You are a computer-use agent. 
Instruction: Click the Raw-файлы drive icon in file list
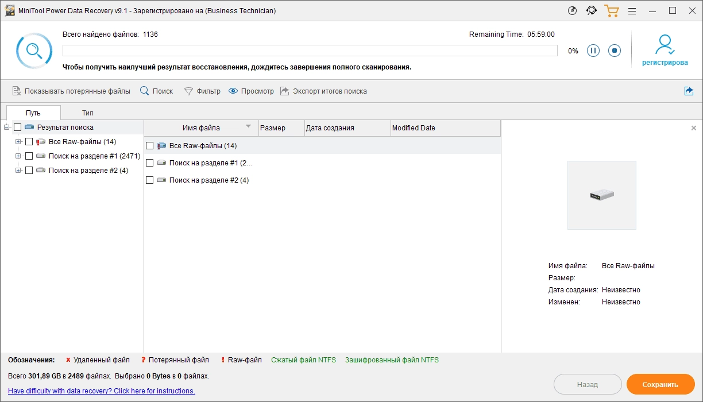pyautogui.click(x=161, y=146)
